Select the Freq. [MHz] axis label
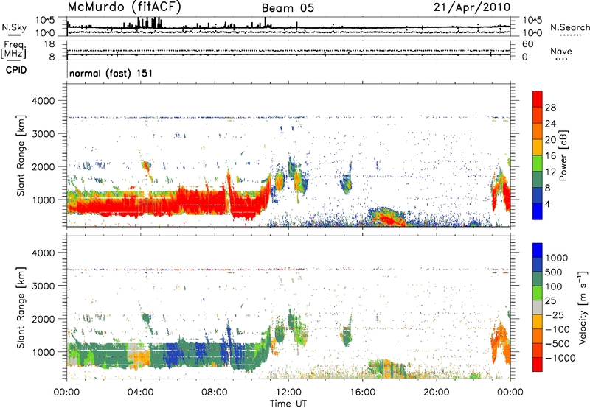590x408 pixels. pyautogui.click(x=13, y=50)
